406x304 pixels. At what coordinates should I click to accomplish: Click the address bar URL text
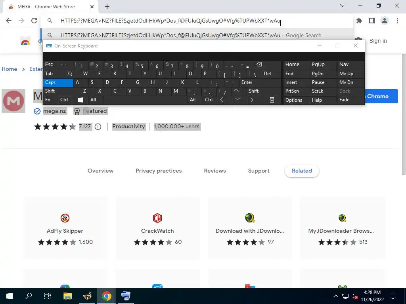[x=170, y=21]
